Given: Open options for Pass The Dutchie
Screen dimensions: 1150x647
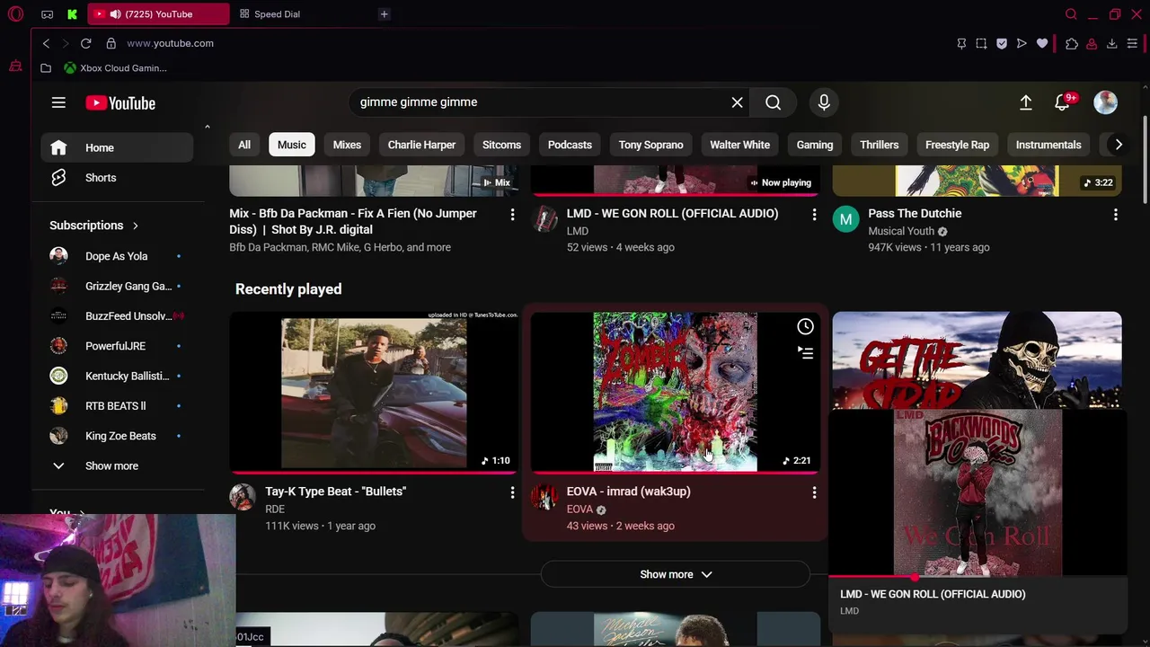Looking at the screenshot, I should 1115,214.
